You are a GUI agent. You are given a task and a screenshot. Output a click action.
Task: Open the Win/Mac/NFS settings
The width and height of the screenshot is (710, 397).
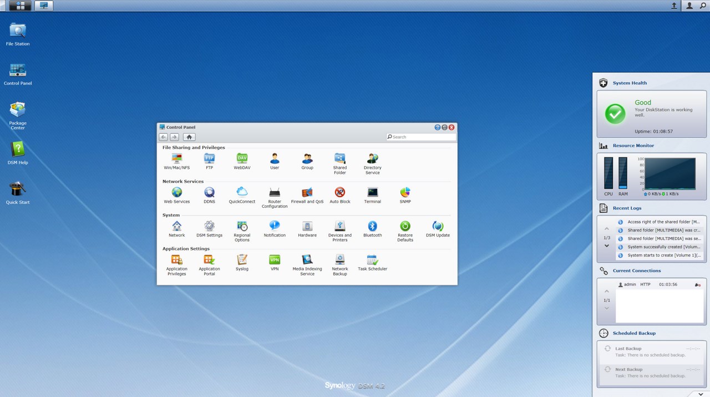coord(176,162)
